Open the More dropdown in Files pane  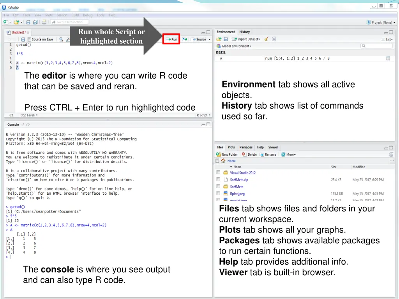(288, 154)
